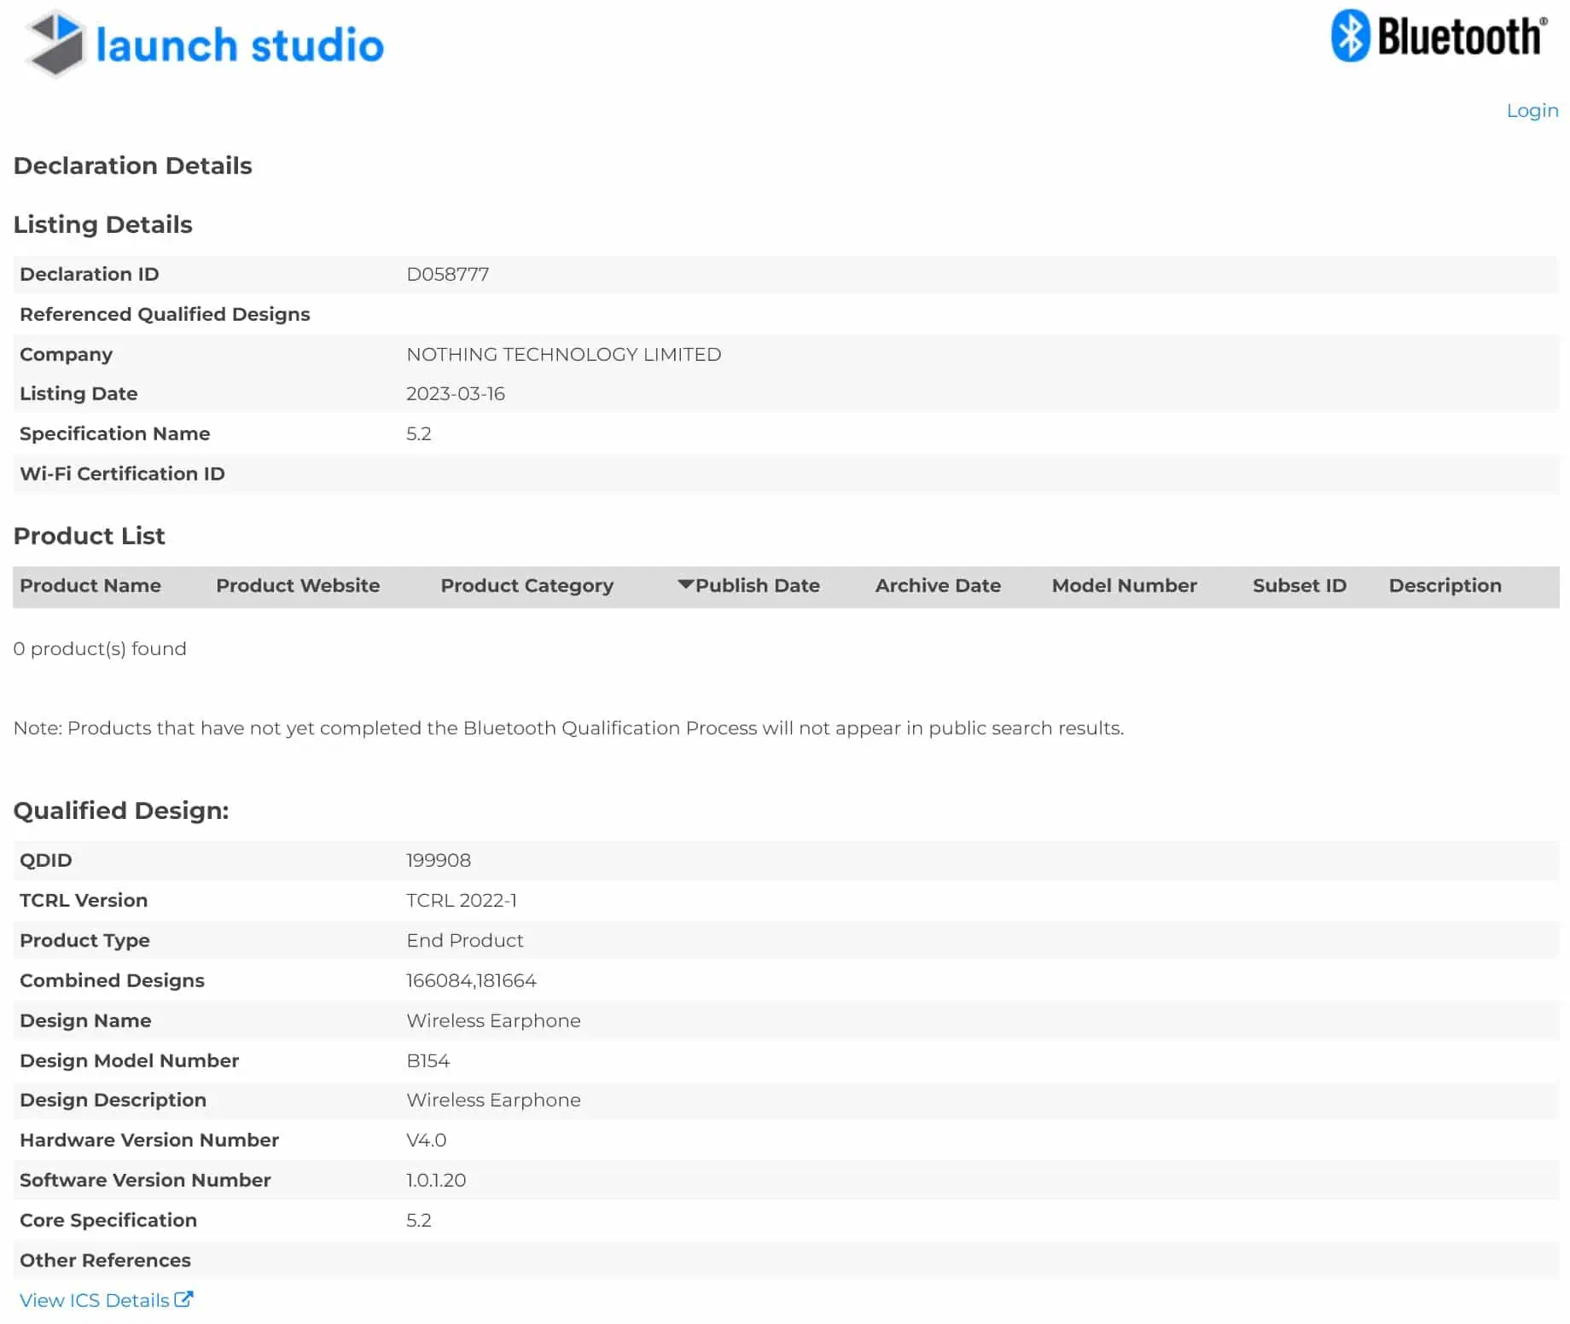
Task: Select company name NOTHING TECHNOLOGY LIMITED
Action: pyautogui.click(x=563, y=354)
